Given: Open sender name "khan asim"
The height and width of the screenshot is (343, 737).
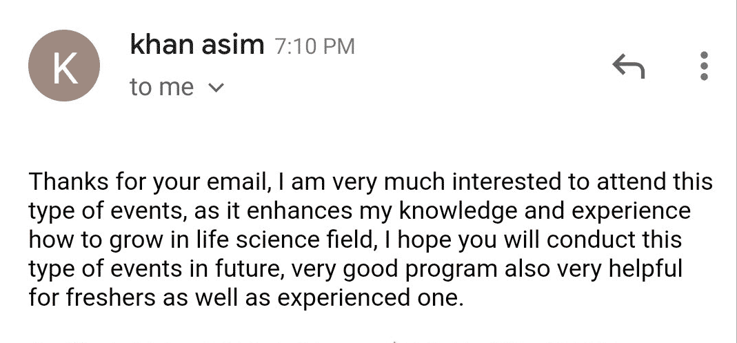Looking at the screenshot, I should (x=196, y=46).
